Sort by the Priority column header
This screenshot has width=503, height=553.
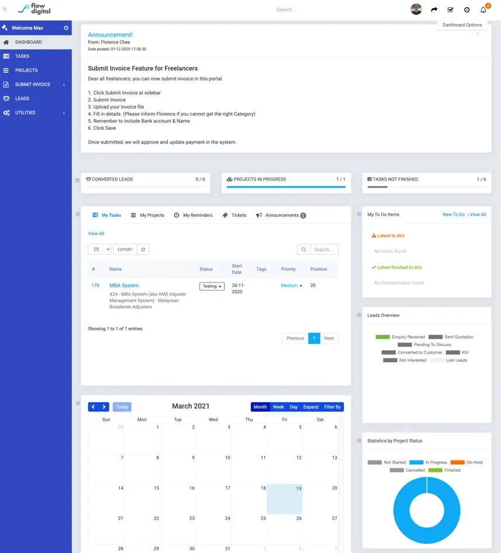pos(288,269)
